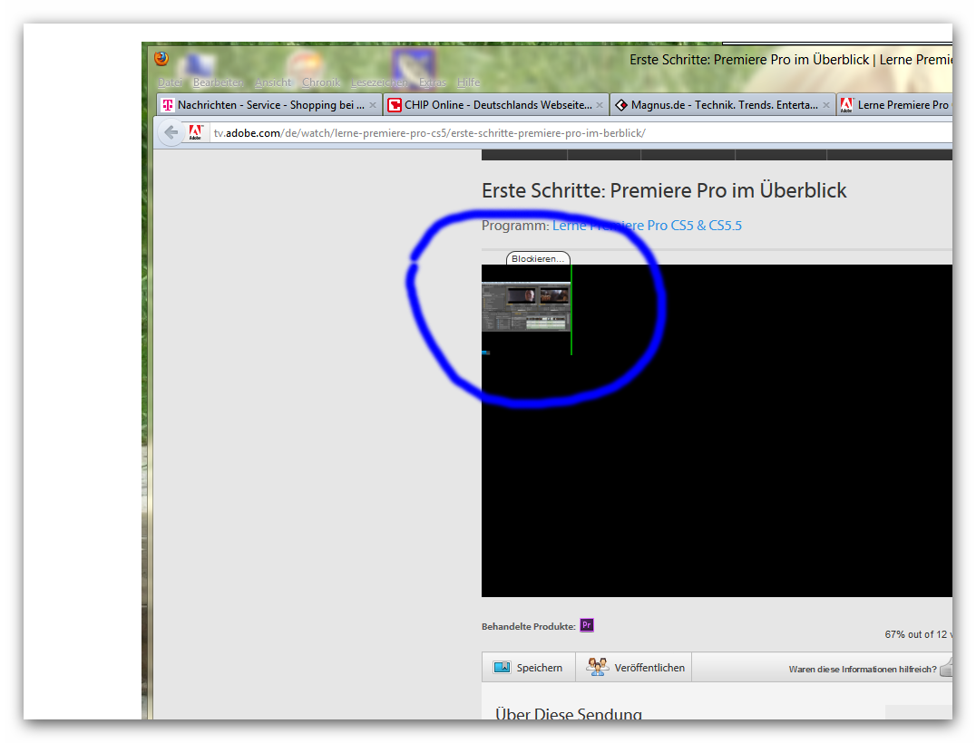Switch to the Magnus.de tab
This screenshot has height=743, width=976.
click(723, 105)
